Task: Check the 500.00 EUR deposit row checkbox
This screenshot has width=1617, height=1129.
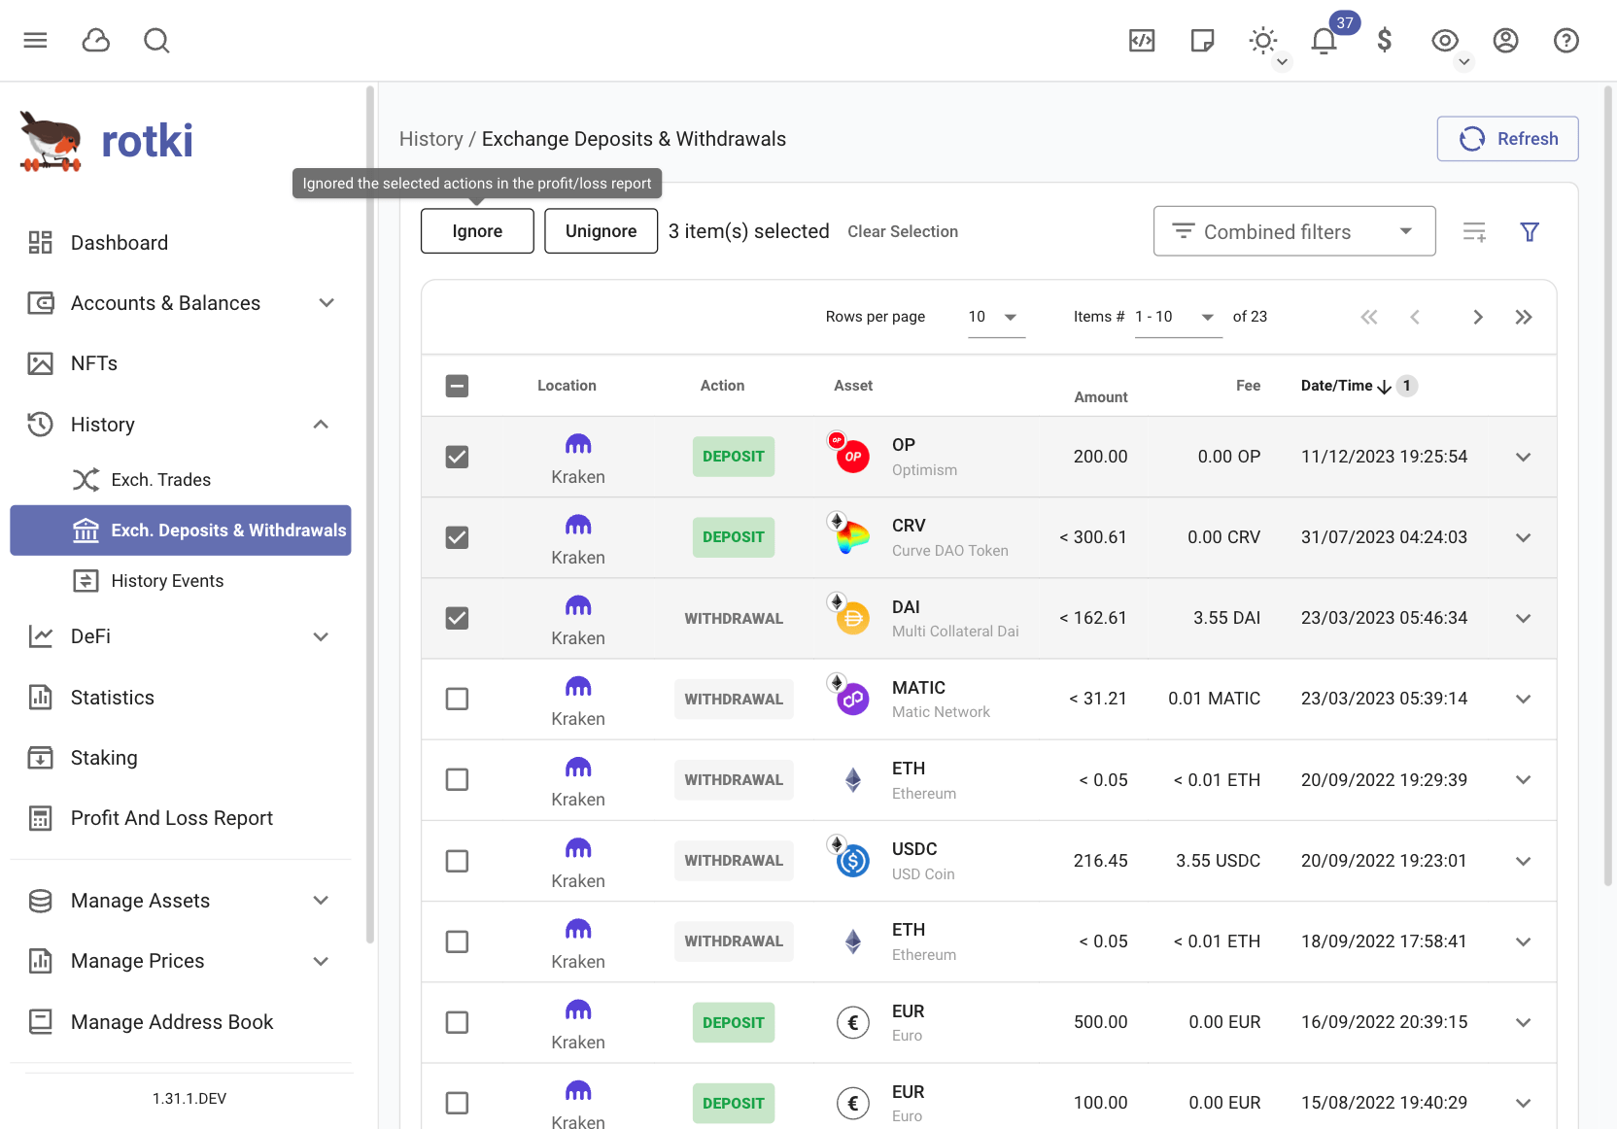Action: [457, 1022]
